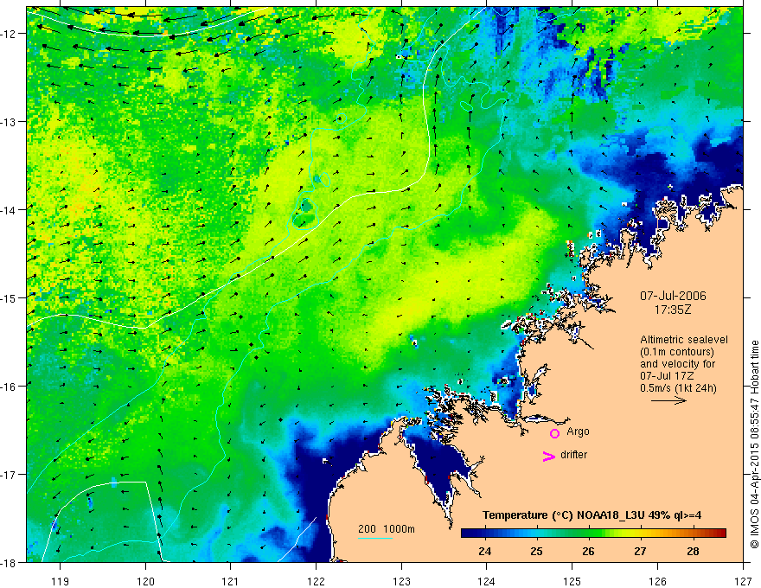
Task: Click the cyan 200m isobath legend line
Action: click(375, 538)
